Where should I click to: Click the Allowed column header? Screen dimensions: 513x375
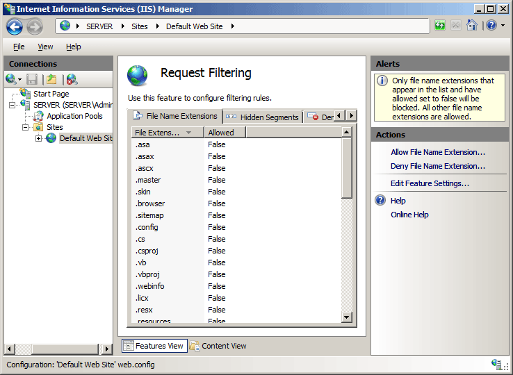pyautogui.click(x=225, y=133)
